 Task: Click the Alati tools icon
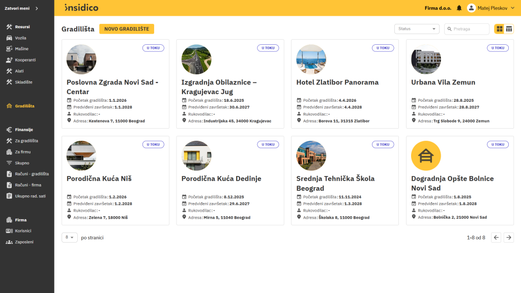pos(9,71)
